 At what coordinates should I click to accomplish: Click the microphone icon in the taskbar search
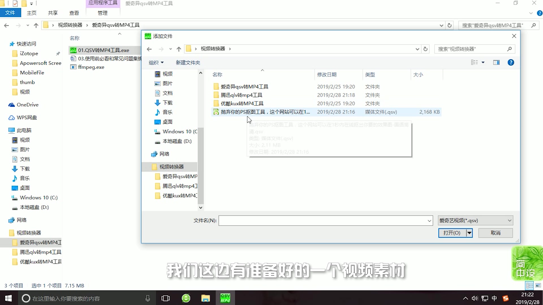(x=148, y=298)
